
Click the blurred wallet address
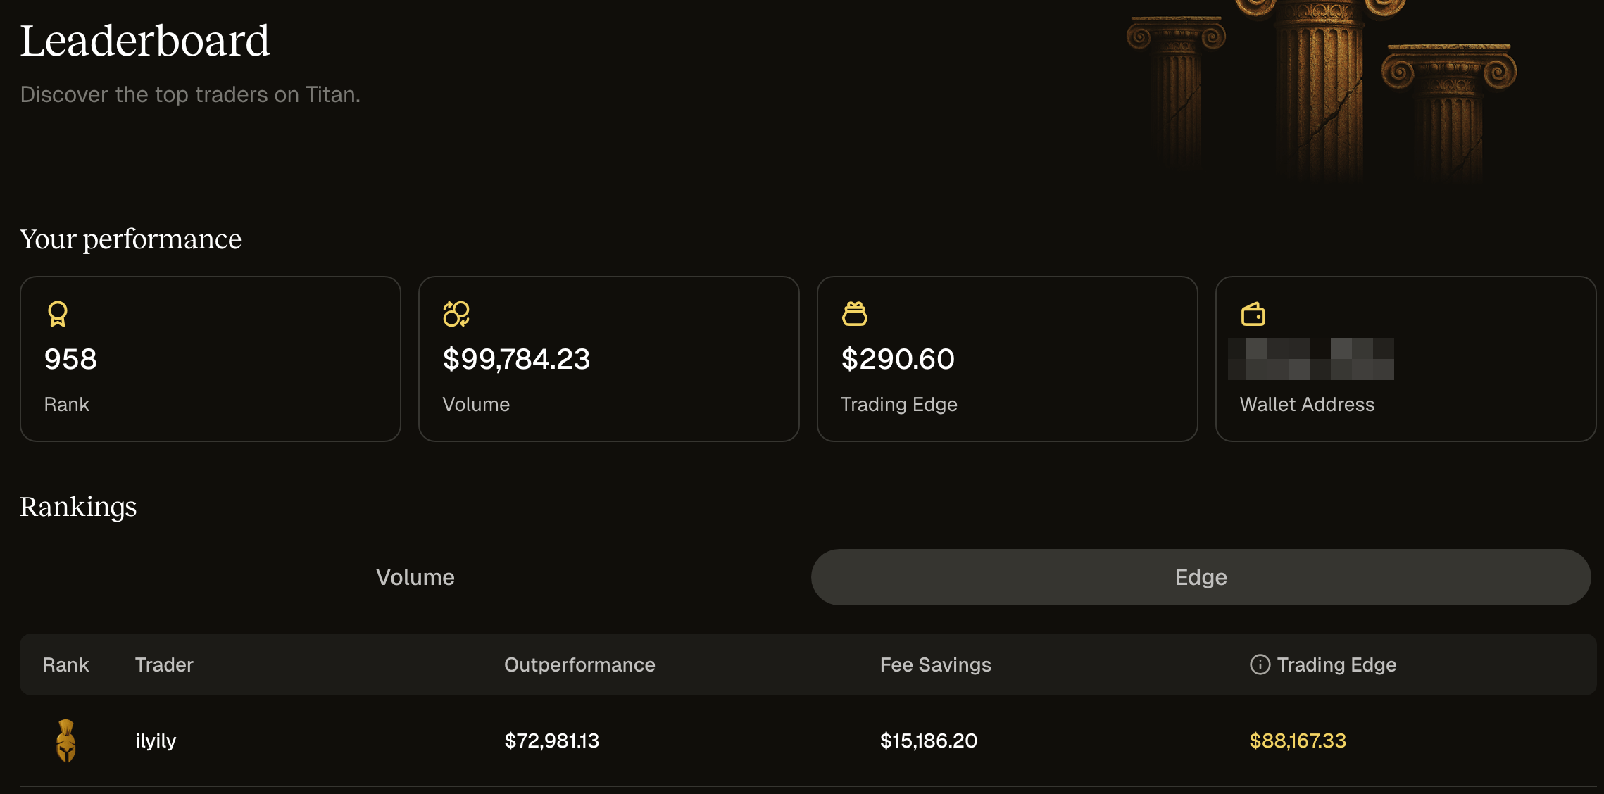(x=1311, y=359)
